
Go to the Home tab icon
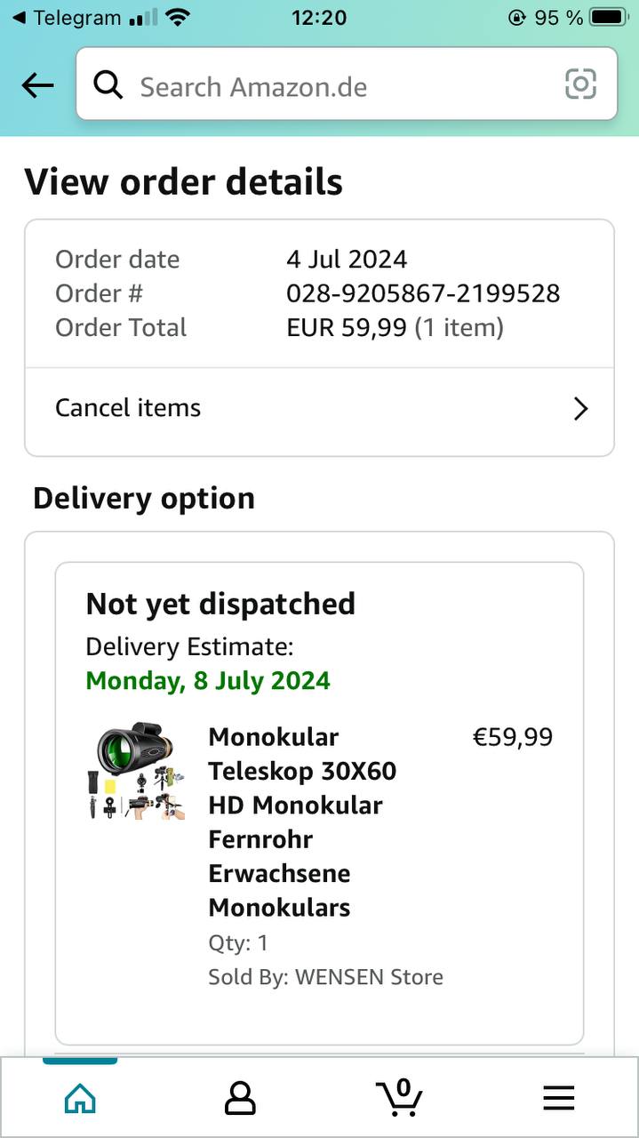(80, 1099)
